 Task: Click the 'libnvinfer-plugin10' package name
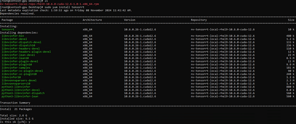[x=17, y=64]
